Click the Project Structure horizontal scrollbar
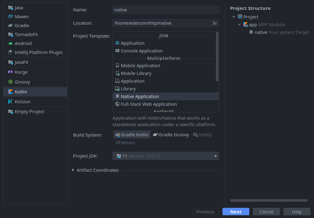This screenshot has height=218, width=314. point(269,200)
